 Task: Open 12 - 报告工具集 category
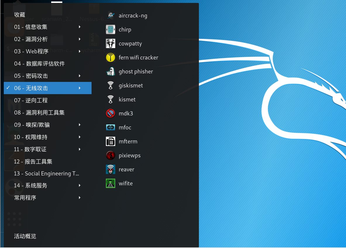[48, 162]
